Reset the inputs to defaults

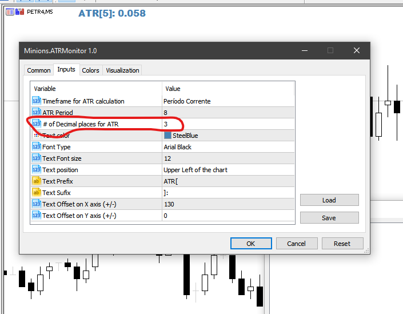click(342, 243)
